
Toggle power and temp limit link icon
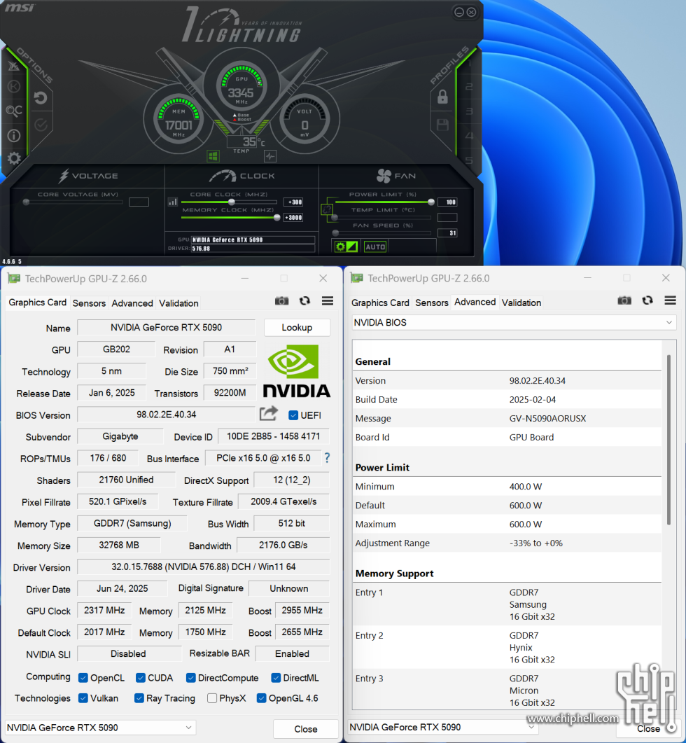click(x=326, y=209)
